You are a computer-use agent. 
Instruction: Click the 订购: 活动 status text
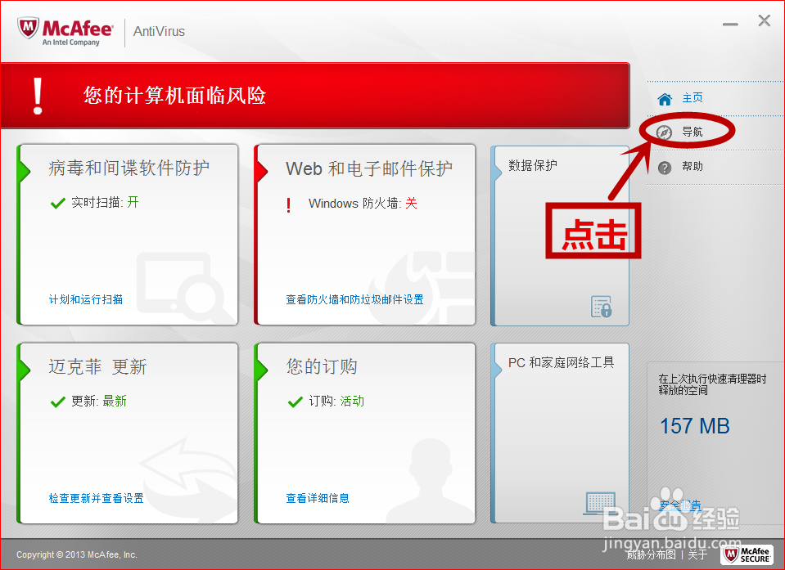pos(336,401)
